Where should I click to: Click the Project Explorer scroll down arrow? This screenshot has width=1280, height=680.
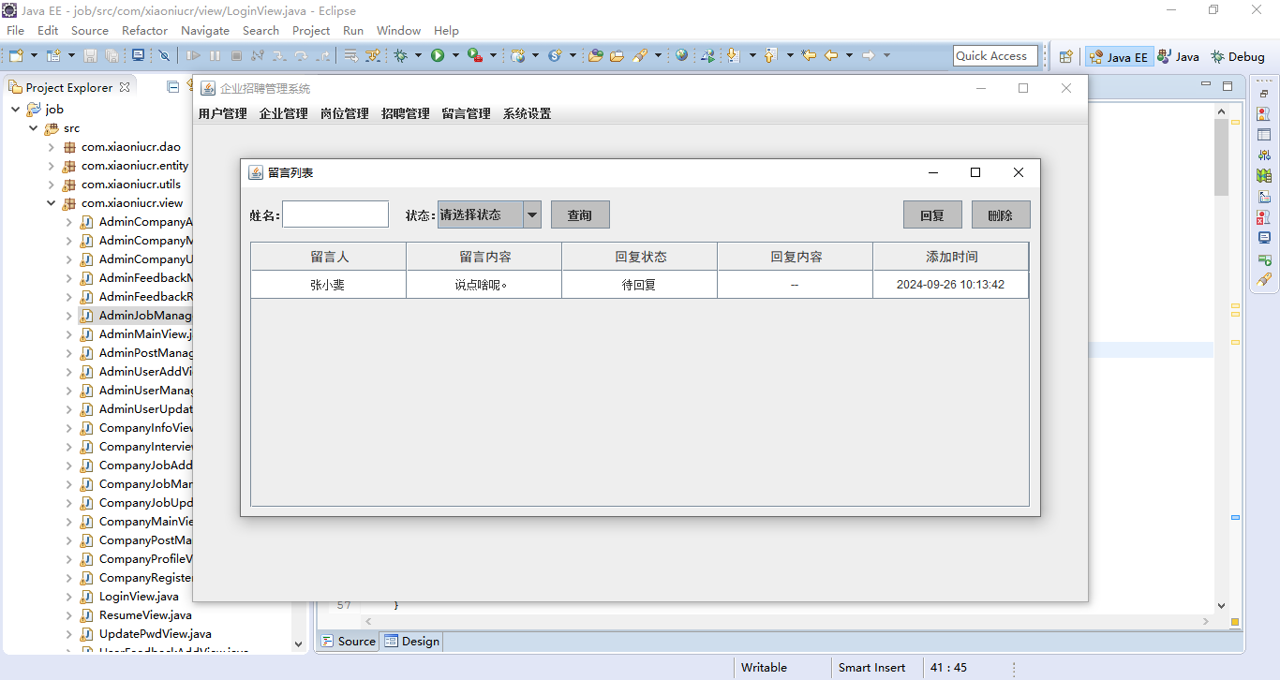pyautogui.click(x=299, y=644)
